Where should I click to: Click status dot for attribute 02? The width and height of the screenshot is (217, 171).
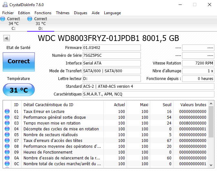coord(7,117)
